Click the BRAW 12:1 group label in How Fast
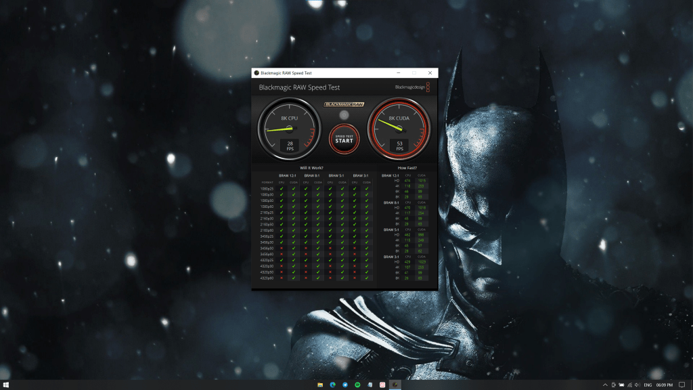Screen dimensions: 693x390 click(x=390, y=175)
